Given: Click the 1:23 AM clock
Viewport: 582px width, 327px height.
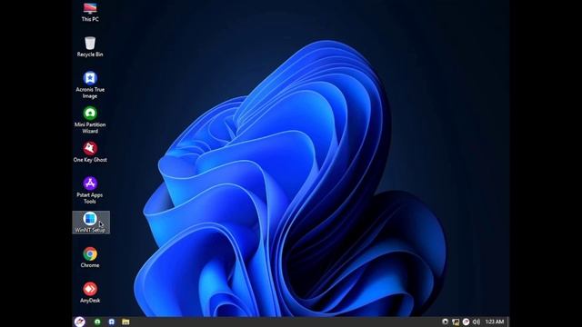Looking at the screenshot, I should [x=495, y=322].
